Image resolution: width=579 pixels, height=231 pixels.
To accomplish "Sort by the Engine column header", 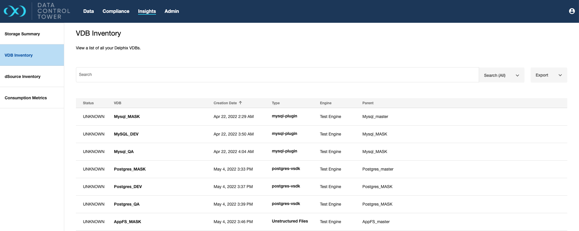I will [x=325, y=103].
